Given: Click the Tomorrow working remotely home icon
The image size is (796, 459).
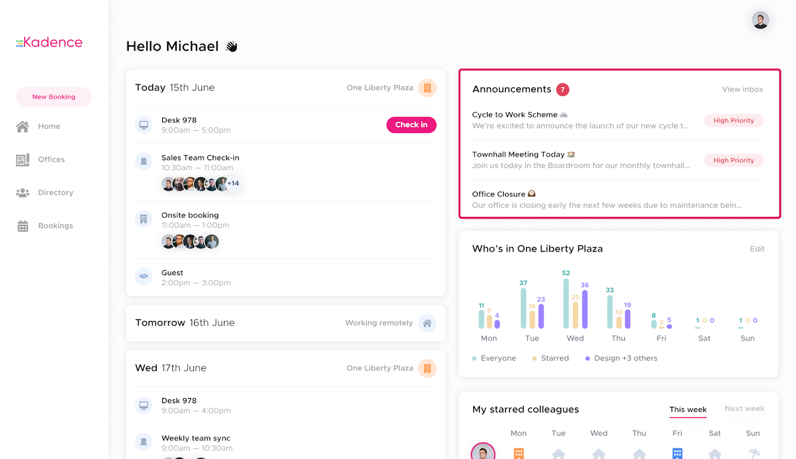Looking at the screenshot, I should 427,323.
